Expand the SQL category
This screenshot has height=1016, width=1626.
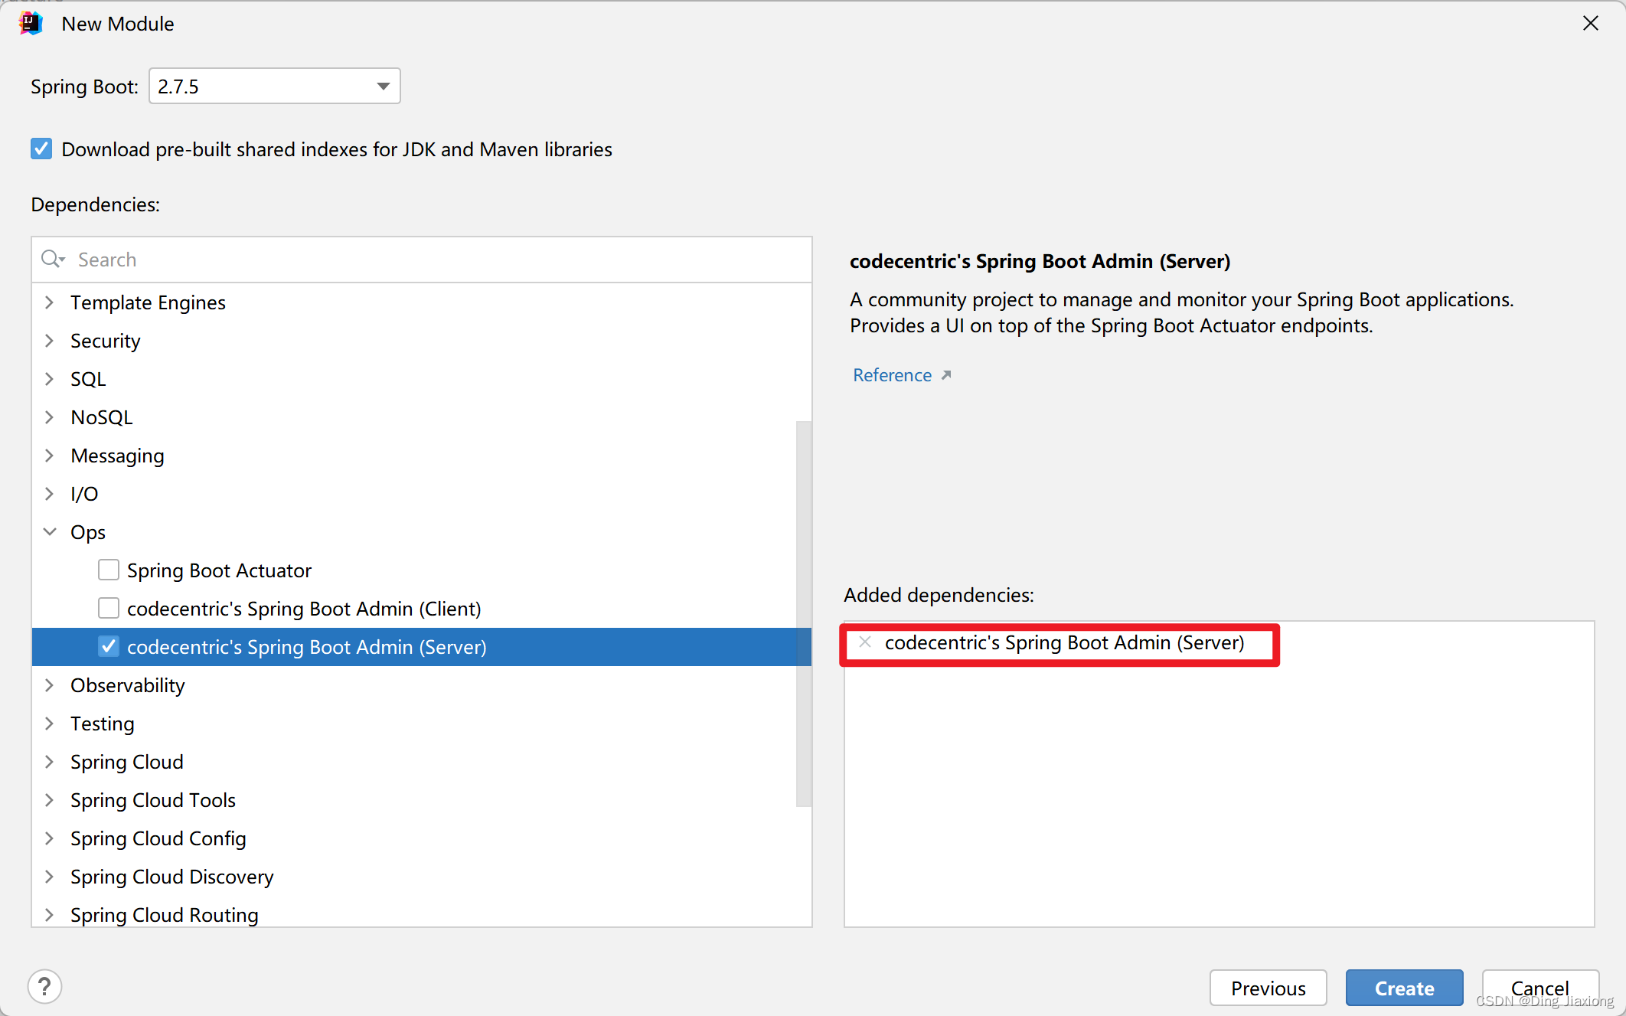coord(50,379)
